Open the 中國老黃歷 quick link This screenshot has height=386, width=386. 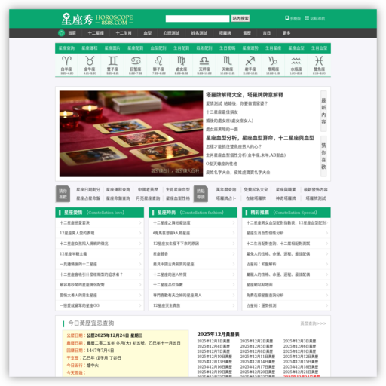pyautogui.click(x=148, y=190)
